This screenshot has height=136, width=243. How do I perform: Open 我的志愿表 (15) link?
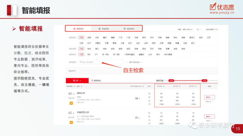(x=212, y=30)
